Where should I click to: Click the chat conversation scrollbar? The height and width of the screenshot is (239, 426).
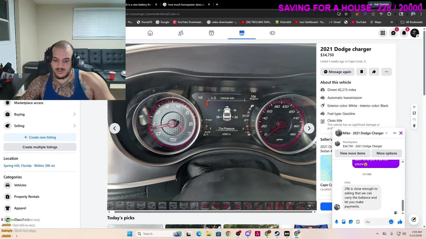tap(403, 205)
